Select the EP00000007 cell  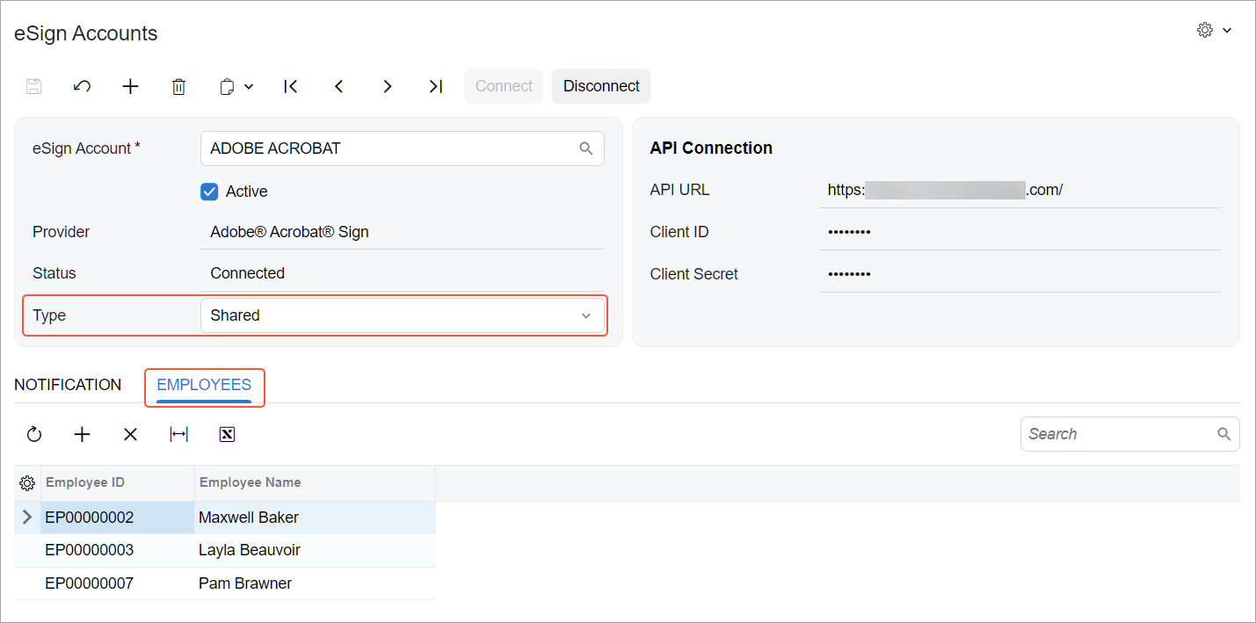click(x=118, y=583)
